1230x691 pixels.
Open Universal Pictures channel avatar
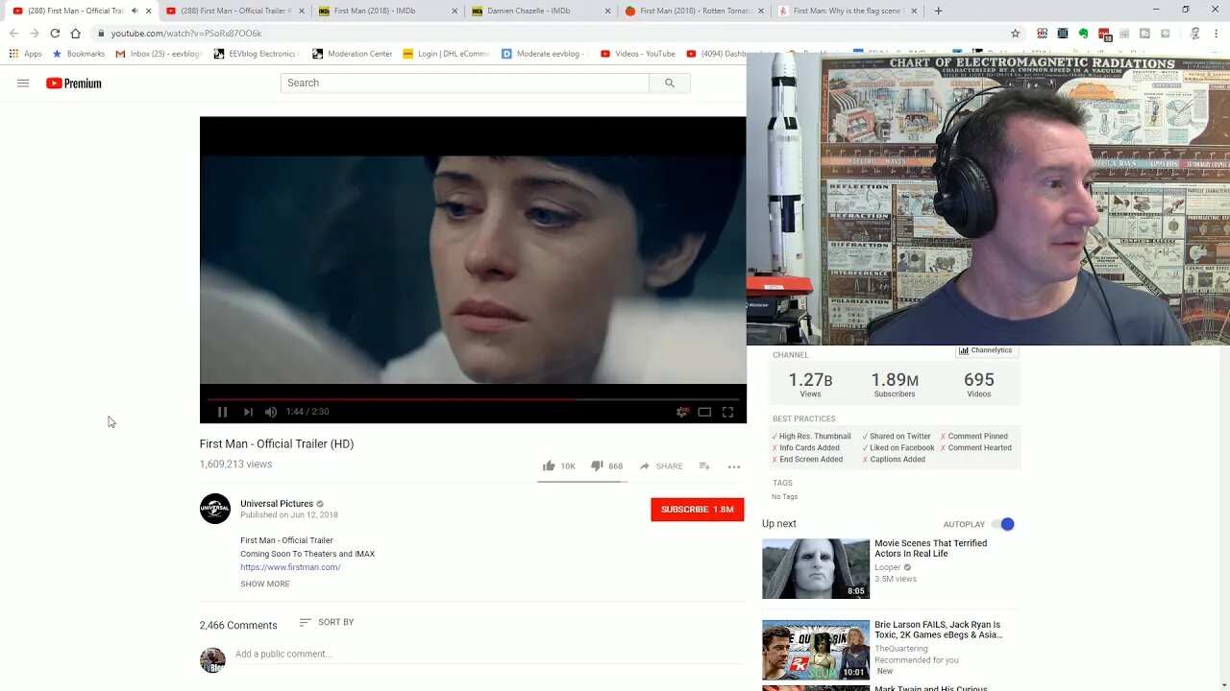pos(215,509)
